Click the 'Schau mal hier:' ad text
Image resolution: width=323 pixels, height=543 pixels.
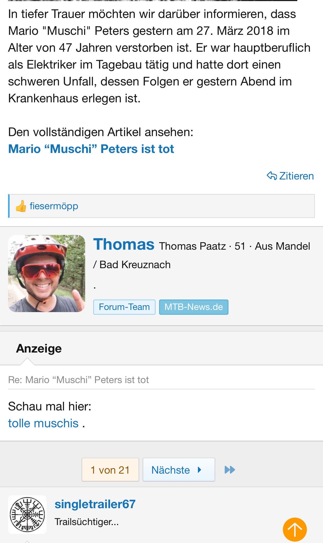click(50, 406)
